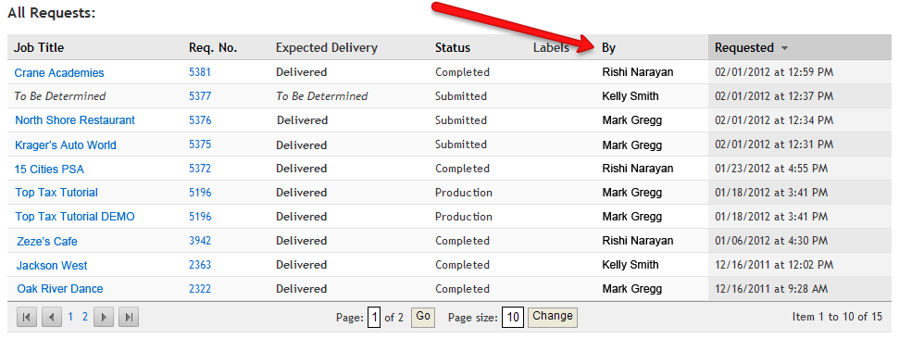Image resolution: width=899 pixels, height=339 pixels.
Task: Focus the Page size input field
Action: click(513, 317)
